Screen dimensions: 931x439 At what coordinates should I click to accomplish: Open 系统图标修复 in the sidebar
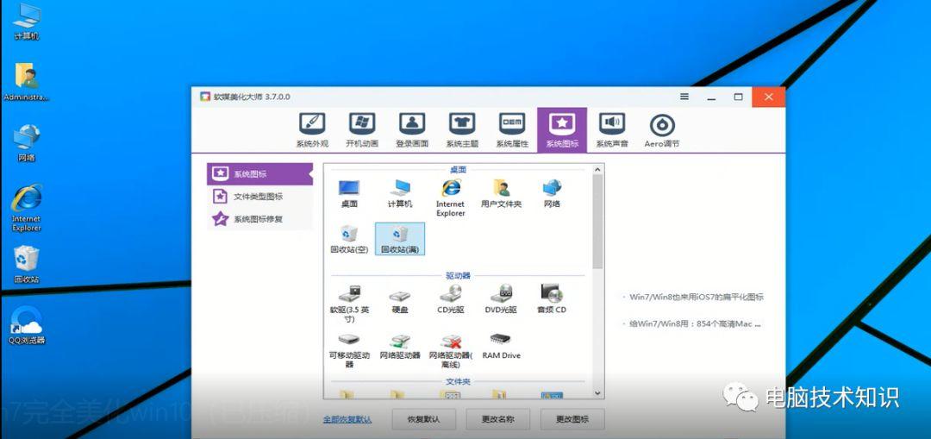(259, 219)
